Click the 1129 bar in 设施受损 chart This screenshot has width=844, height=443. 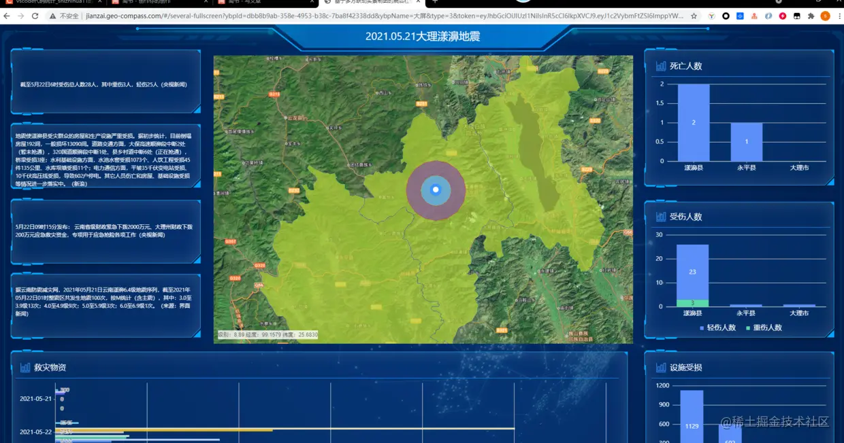tap(692, 417)
